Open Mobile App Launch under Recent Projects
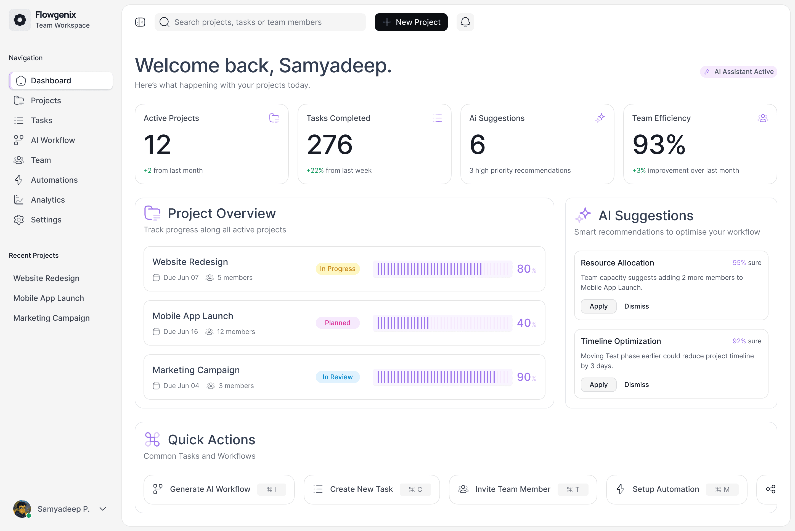The width and height of the screenshot is (795, 531). click(49, 298)
